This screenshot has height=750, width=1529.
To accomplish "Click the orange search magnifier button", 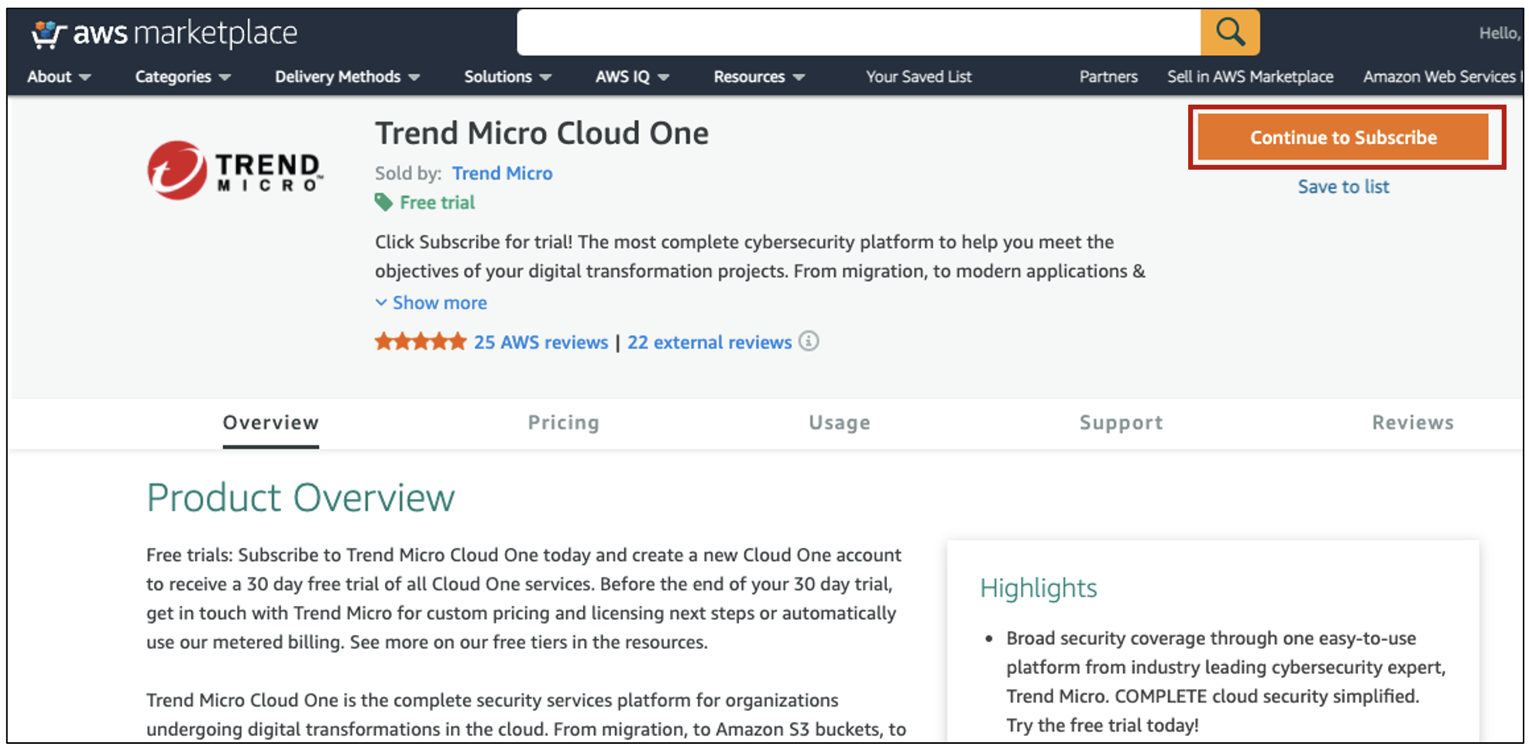I will [x=1229, y=33].
